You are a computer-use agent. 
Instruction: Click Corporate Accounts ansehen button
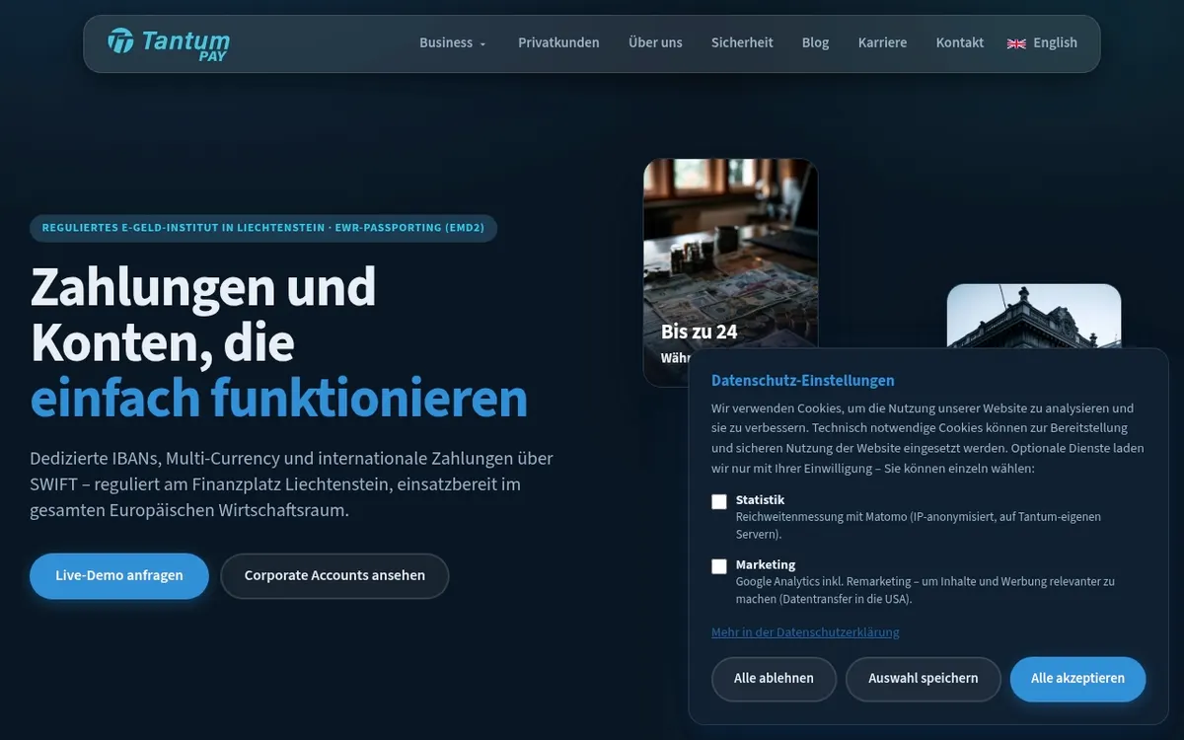click(334, 576)
